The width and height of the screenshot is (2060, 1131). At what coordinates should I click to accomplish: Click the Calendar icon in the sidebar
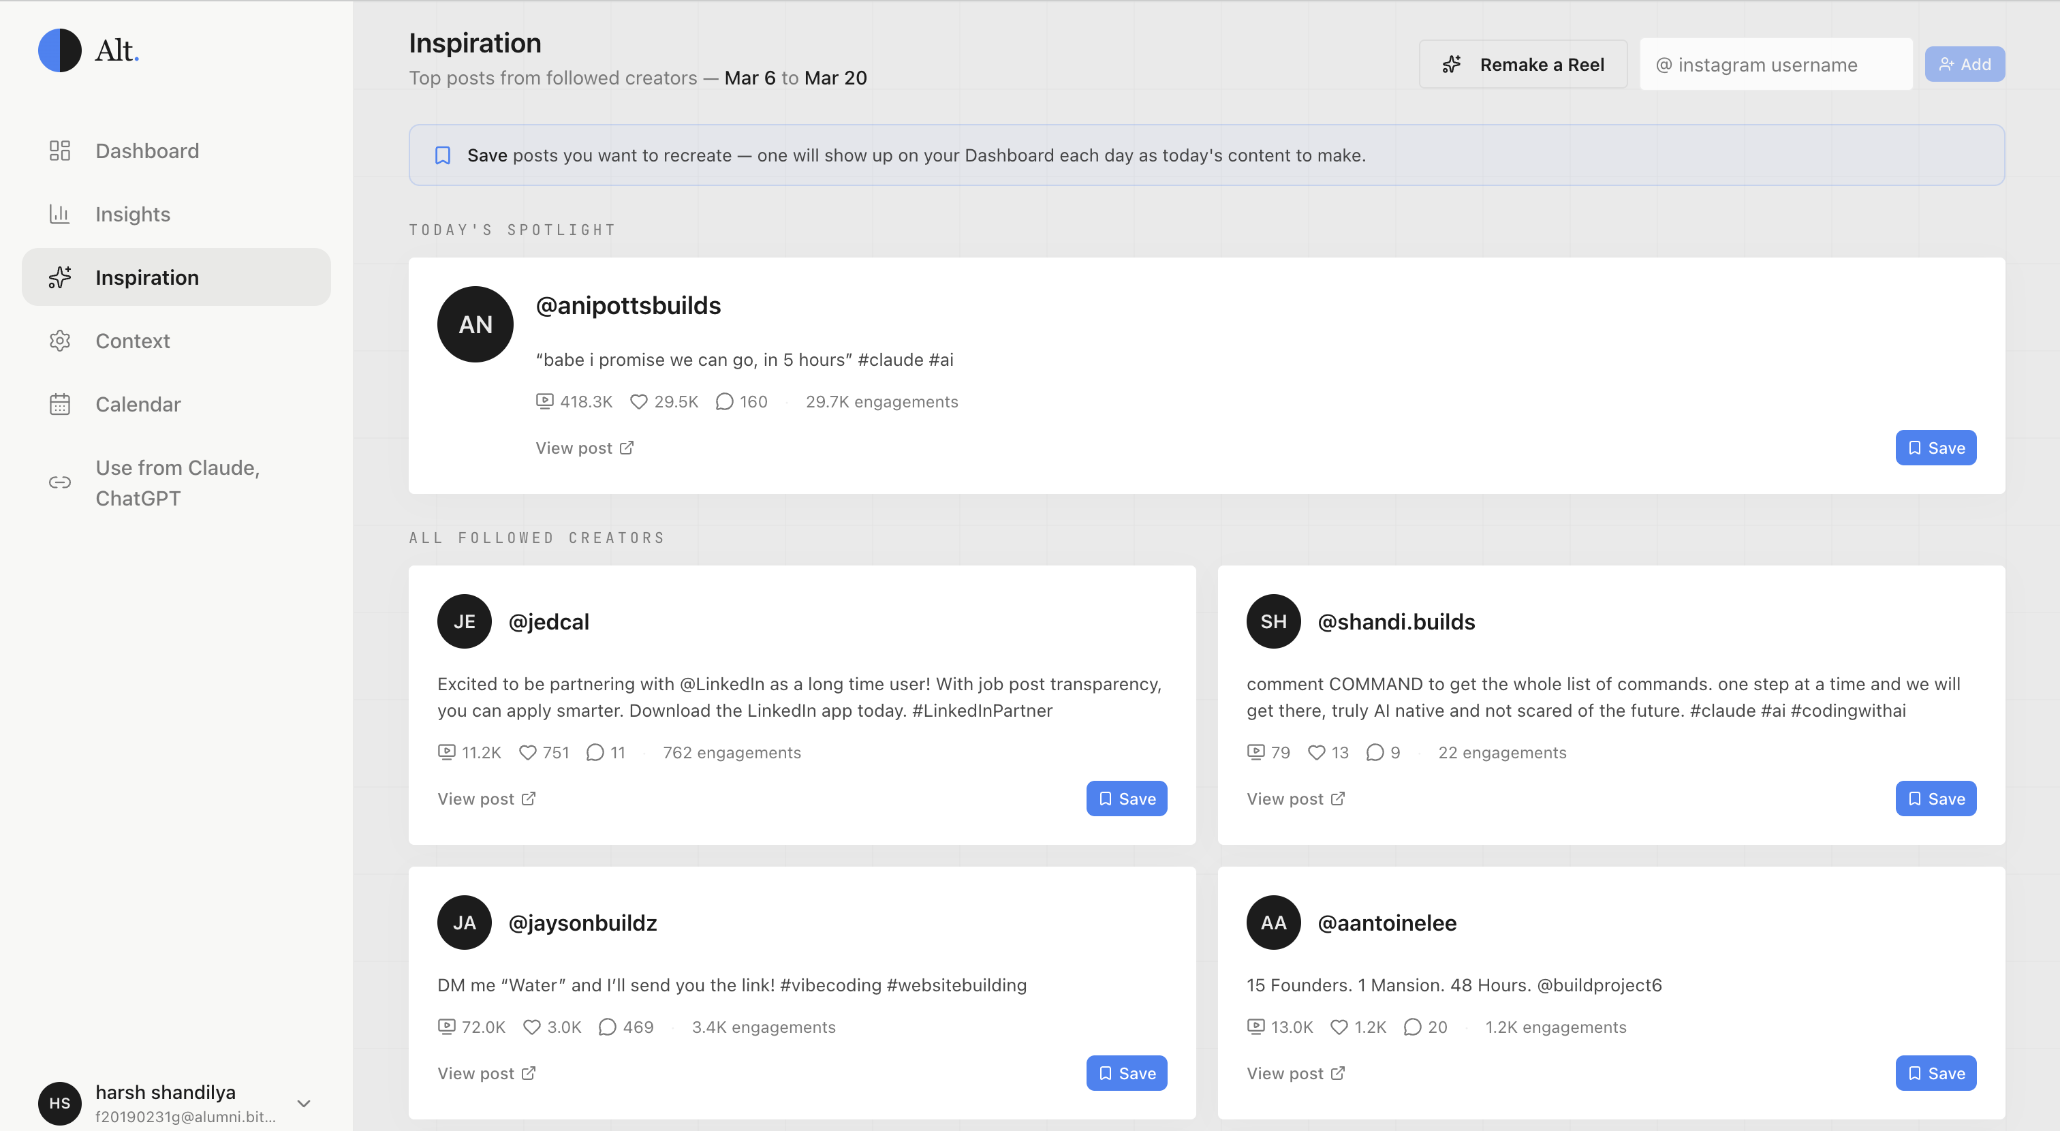point(60,404)
